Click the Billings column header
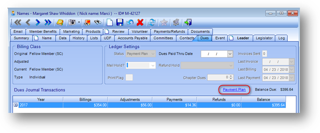This screenshot has height=133, width=320. click(x=85, y=99)
